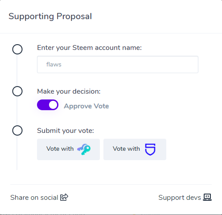Viewport: 222px width, 215px height.
Task: Select the third step circle marker
Action: [17, 131]
